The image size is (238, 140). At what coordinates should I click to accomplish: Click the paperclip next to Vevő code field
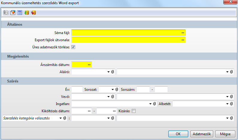(113, 96)
